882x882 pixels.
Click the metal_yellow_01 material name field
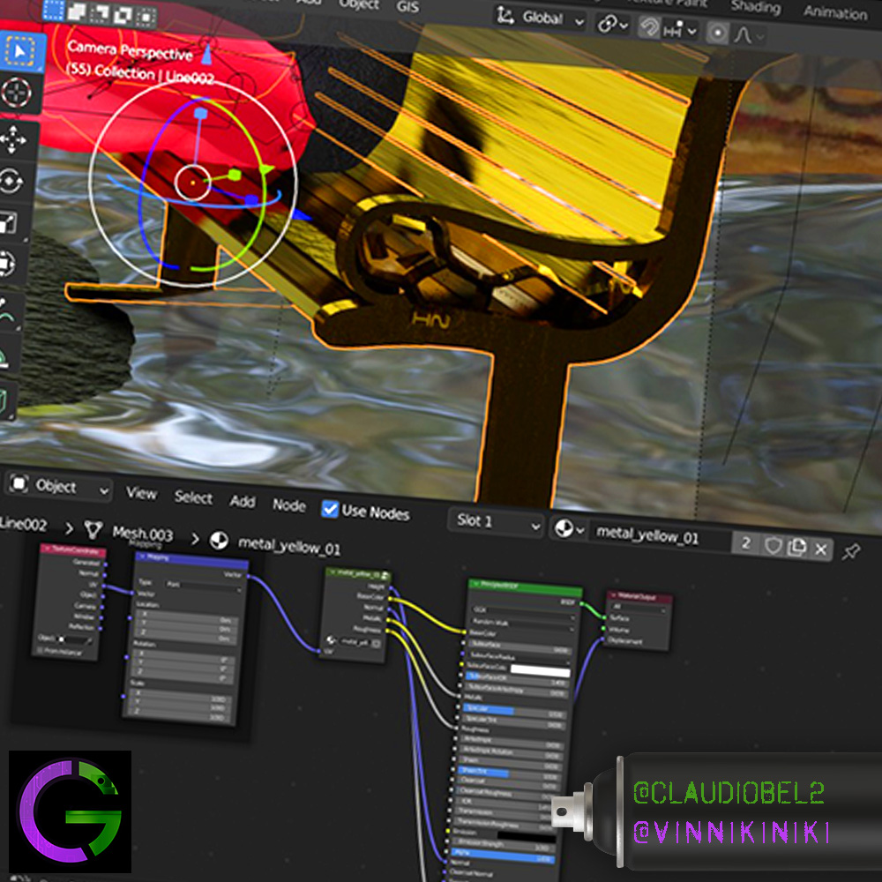[x=661, y=535]
